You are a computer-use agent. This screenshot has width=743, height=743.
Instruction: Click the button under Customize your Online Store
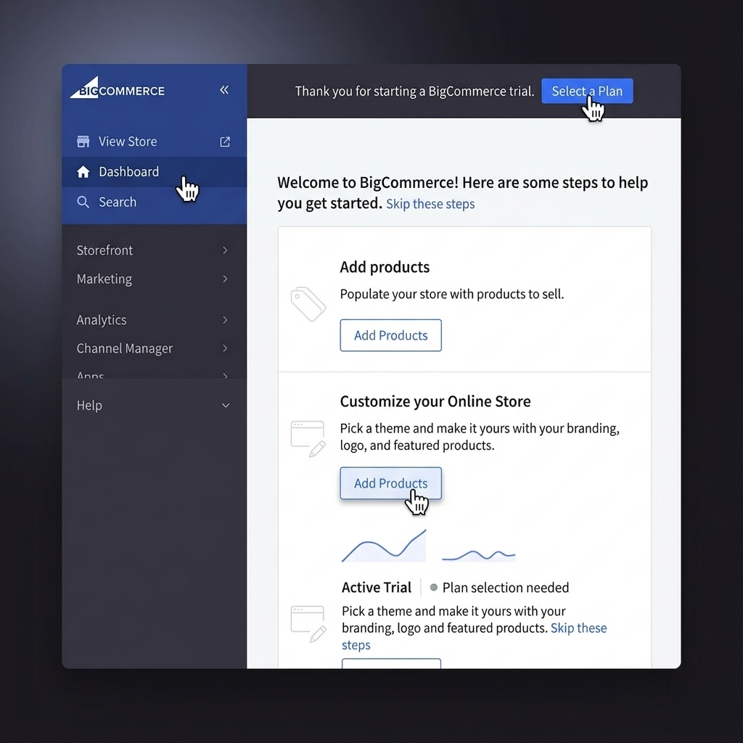click(x=390, y=483)
